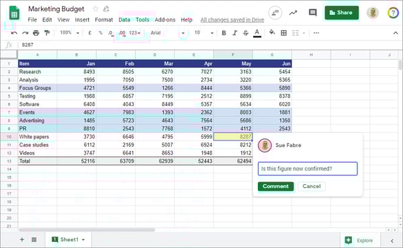Click the presentation mode icon near Share
The width and height of the screenshot is (403, 248).
coord(275,13)
